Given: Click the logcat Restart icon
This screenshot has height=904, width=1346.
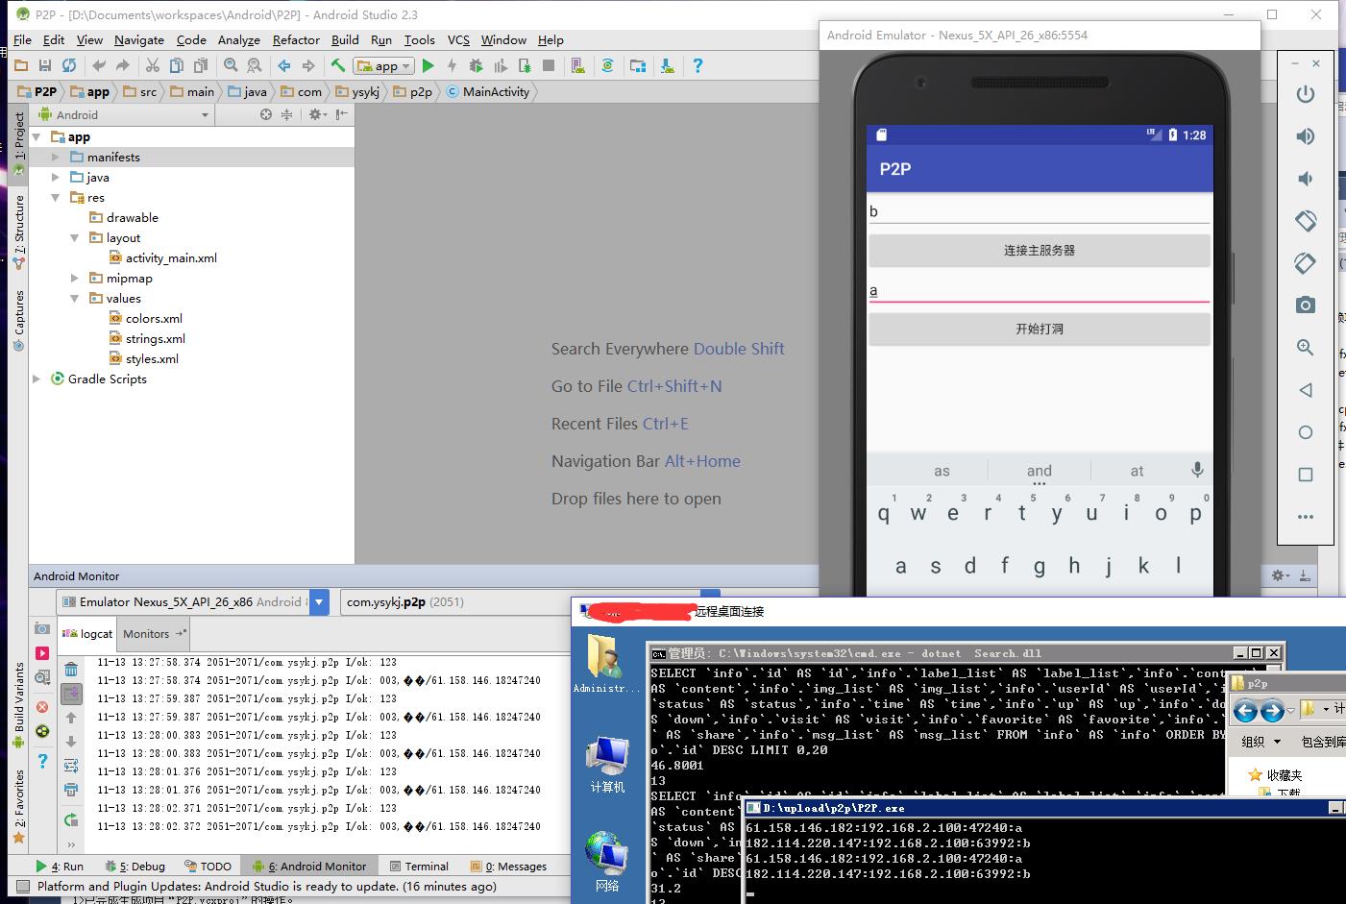Looking at the screenshot, I should [71, 819].
